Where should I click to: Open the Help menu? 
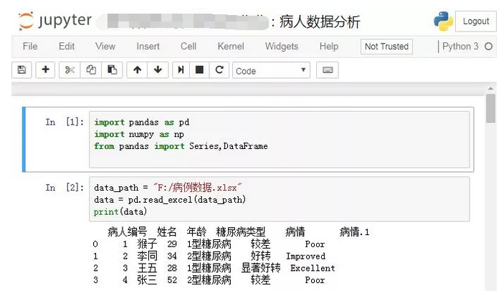329,47
